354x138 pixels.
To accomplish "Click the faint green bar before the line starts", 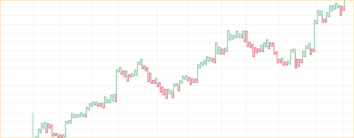I will (x=32, y=125).
